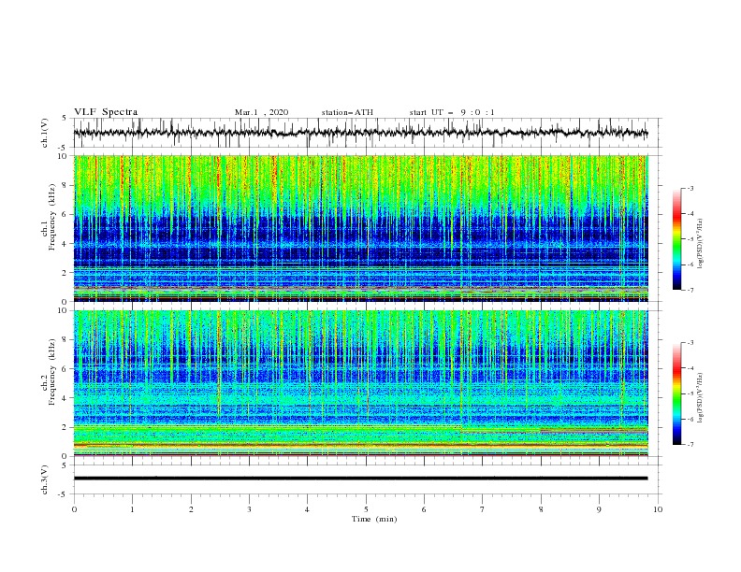Click the "10" tick on Time axis
The image size is (741, 572).
tap(658, 509)
